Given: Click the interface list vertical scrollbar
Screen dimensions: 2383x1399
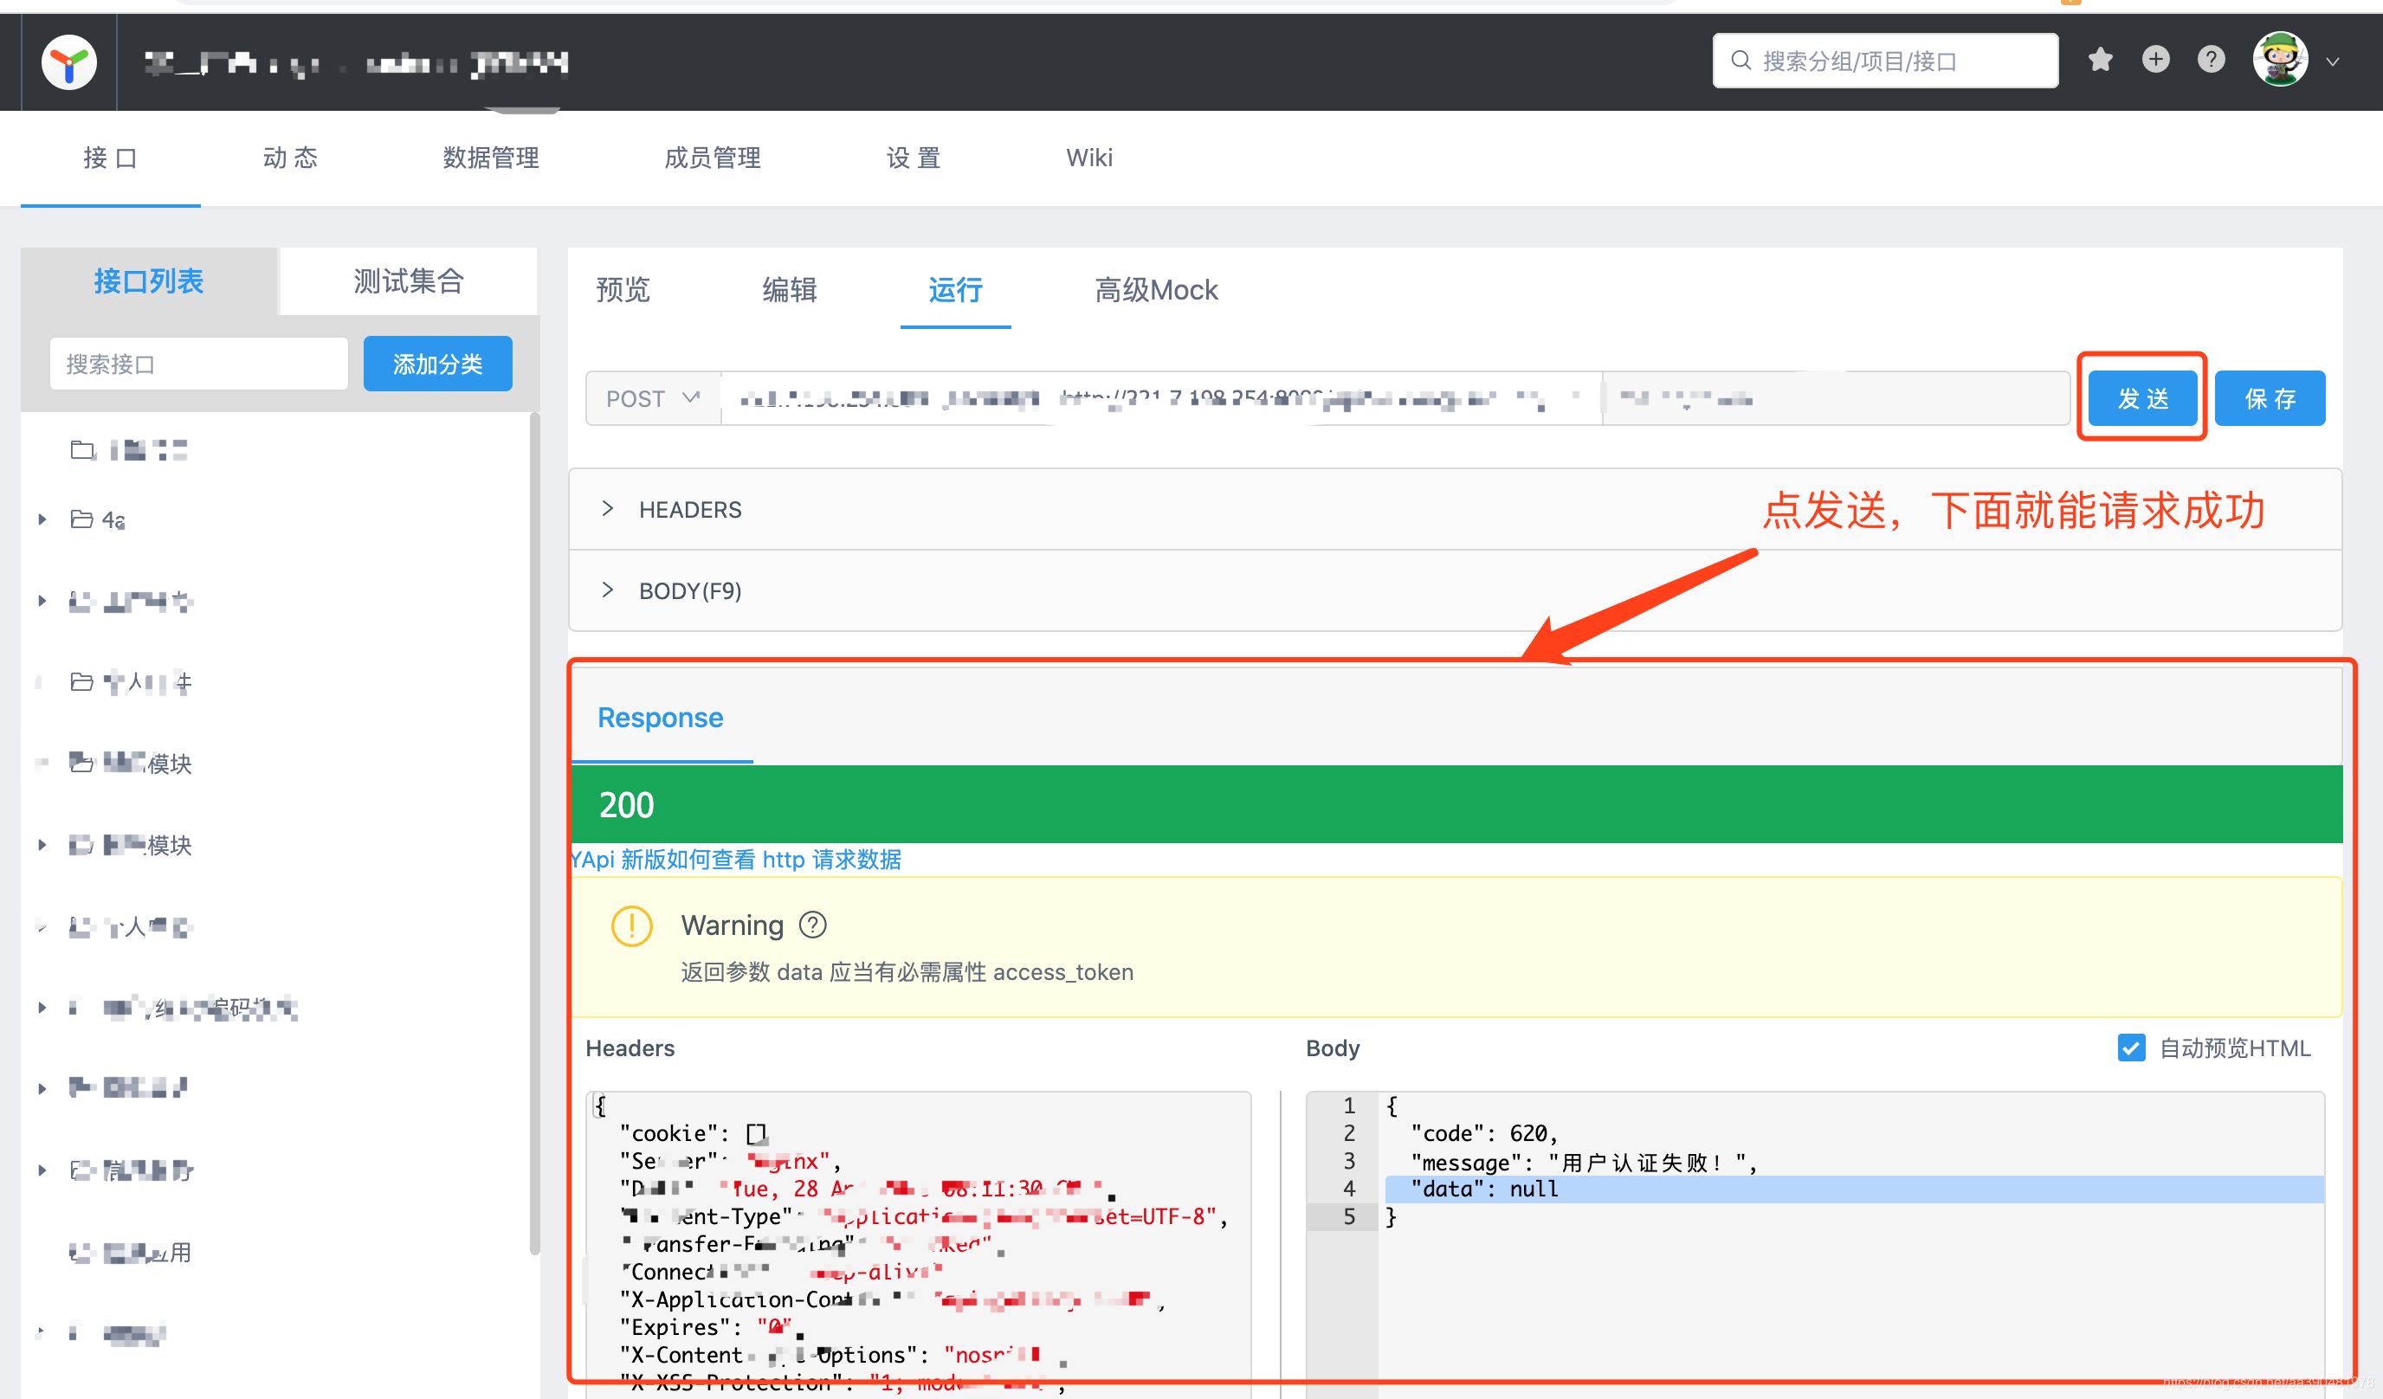Looking at the screenshot, I should point(534,832).
